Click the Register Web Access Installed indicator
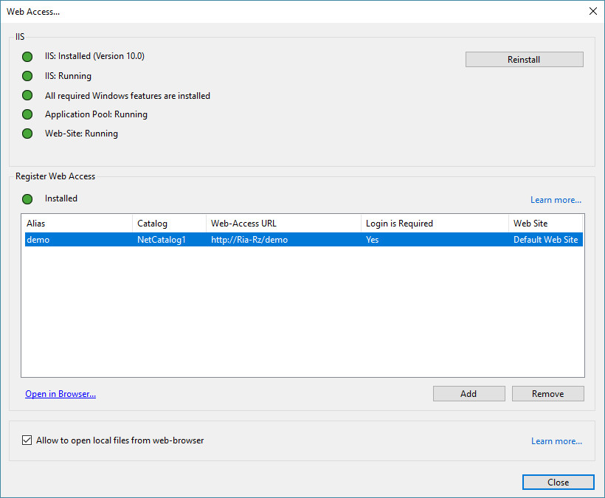Image resolution: width=605 pixels, height=498 pixels. [27, 198]
